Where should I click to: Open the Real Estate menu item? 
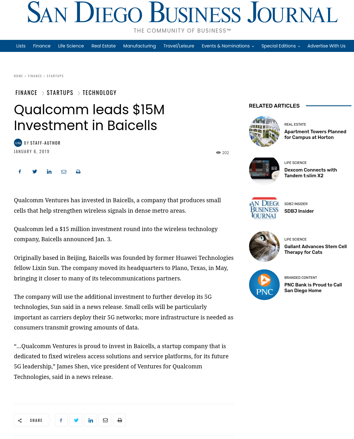pyautogui.click(x=103, y=46)
